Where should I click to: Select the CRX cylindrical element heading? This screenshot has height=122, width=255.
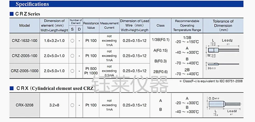55,88
